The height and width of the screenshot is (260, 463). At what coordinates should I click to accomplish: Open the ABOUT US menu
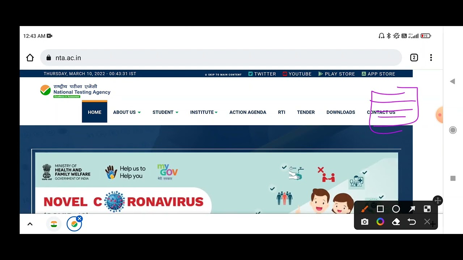[124, 112]
